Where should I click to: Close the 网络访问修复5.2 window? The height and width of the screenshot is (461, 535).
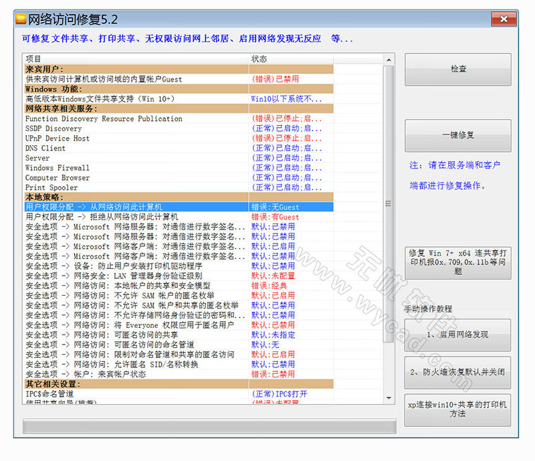click(x=504, y=19)
